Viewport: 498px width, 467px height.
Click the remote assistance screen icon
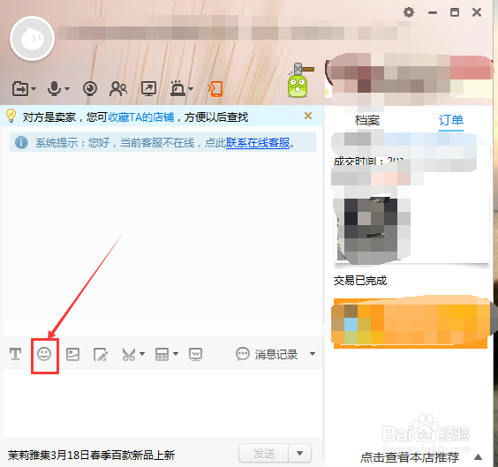coord(148,88)
